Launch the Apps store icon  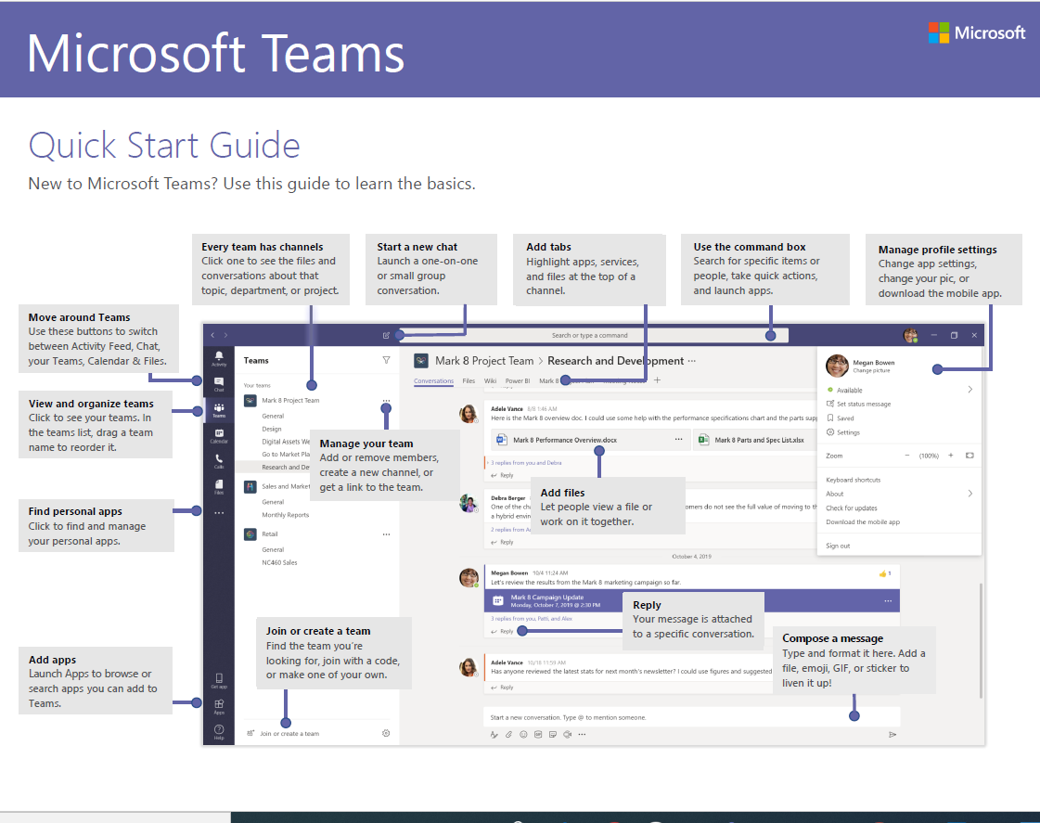(219, 706)
